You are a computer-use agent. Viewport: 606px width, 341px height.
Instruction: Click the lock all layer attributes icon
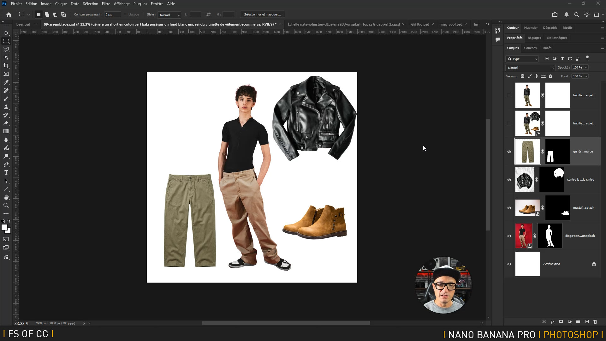click(550, 76)
